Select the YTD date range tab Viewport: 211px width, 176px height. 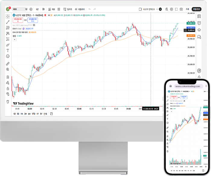pyautogui.click(x=34, y=114)
